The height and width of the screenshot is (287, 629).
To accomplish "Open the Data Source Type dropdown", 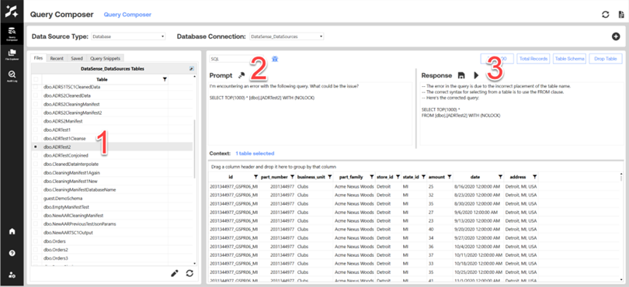I will [x=128, y=36].
